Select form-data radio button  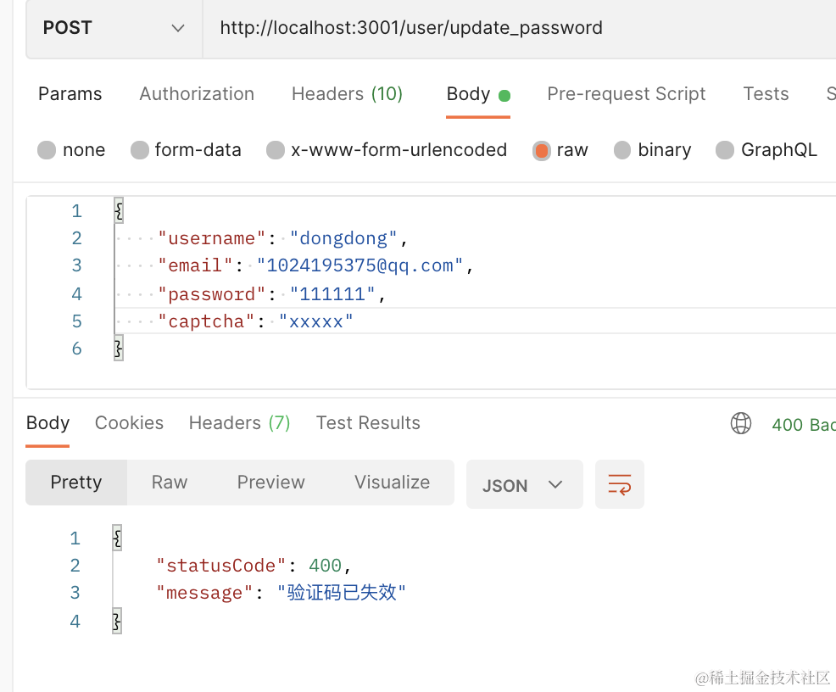(x=140, y=151)
